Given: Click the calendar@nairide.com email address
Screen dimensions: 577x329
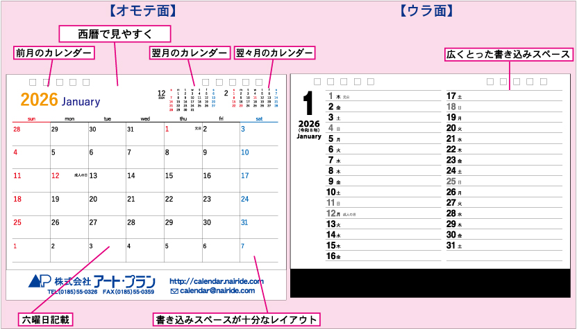Looking at the screenshot, I should tap(217, 291).
